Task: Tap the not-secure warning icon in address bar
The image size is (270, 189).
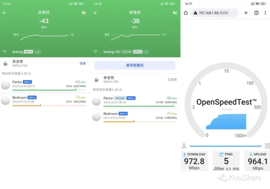Action: click(195, 13)
